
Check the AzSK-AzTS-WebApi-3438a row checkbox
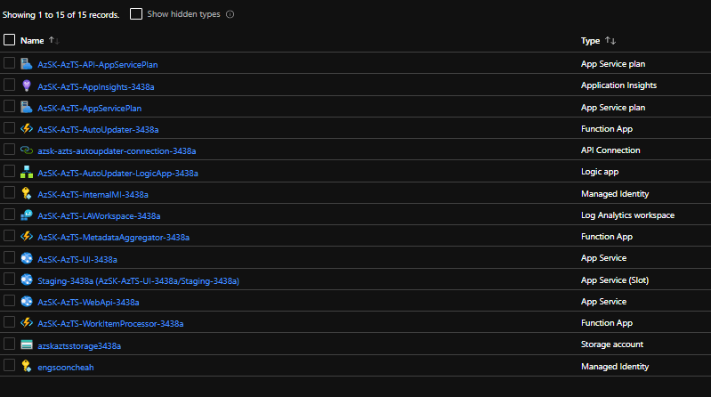click(x=9, y=300)
